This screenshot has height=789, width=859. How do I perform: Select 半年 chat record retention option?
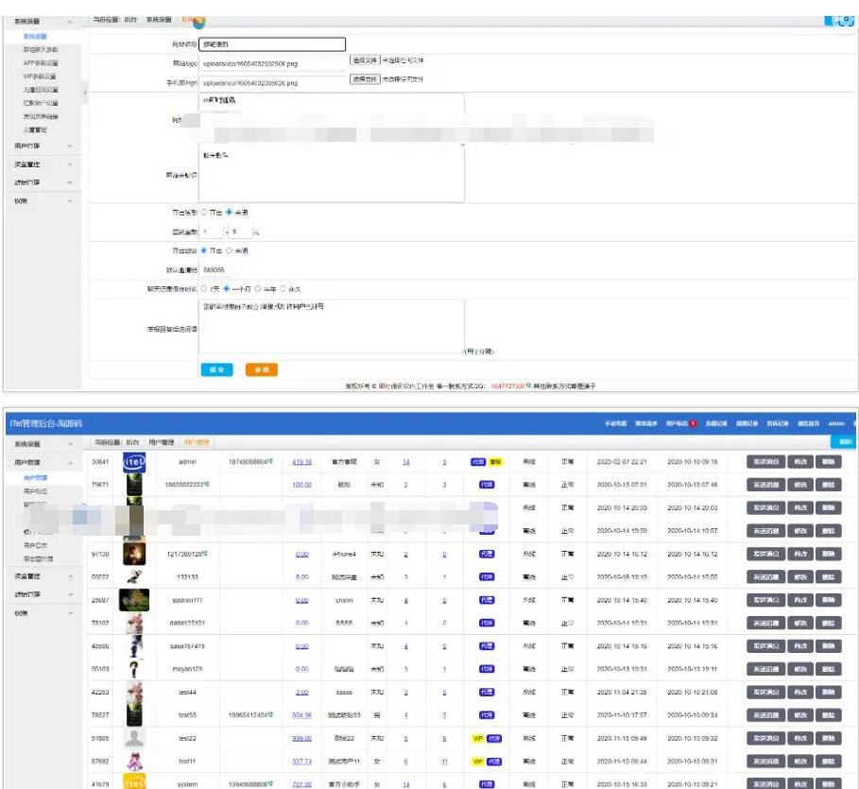pyautogui.click(x=255, y=288)
